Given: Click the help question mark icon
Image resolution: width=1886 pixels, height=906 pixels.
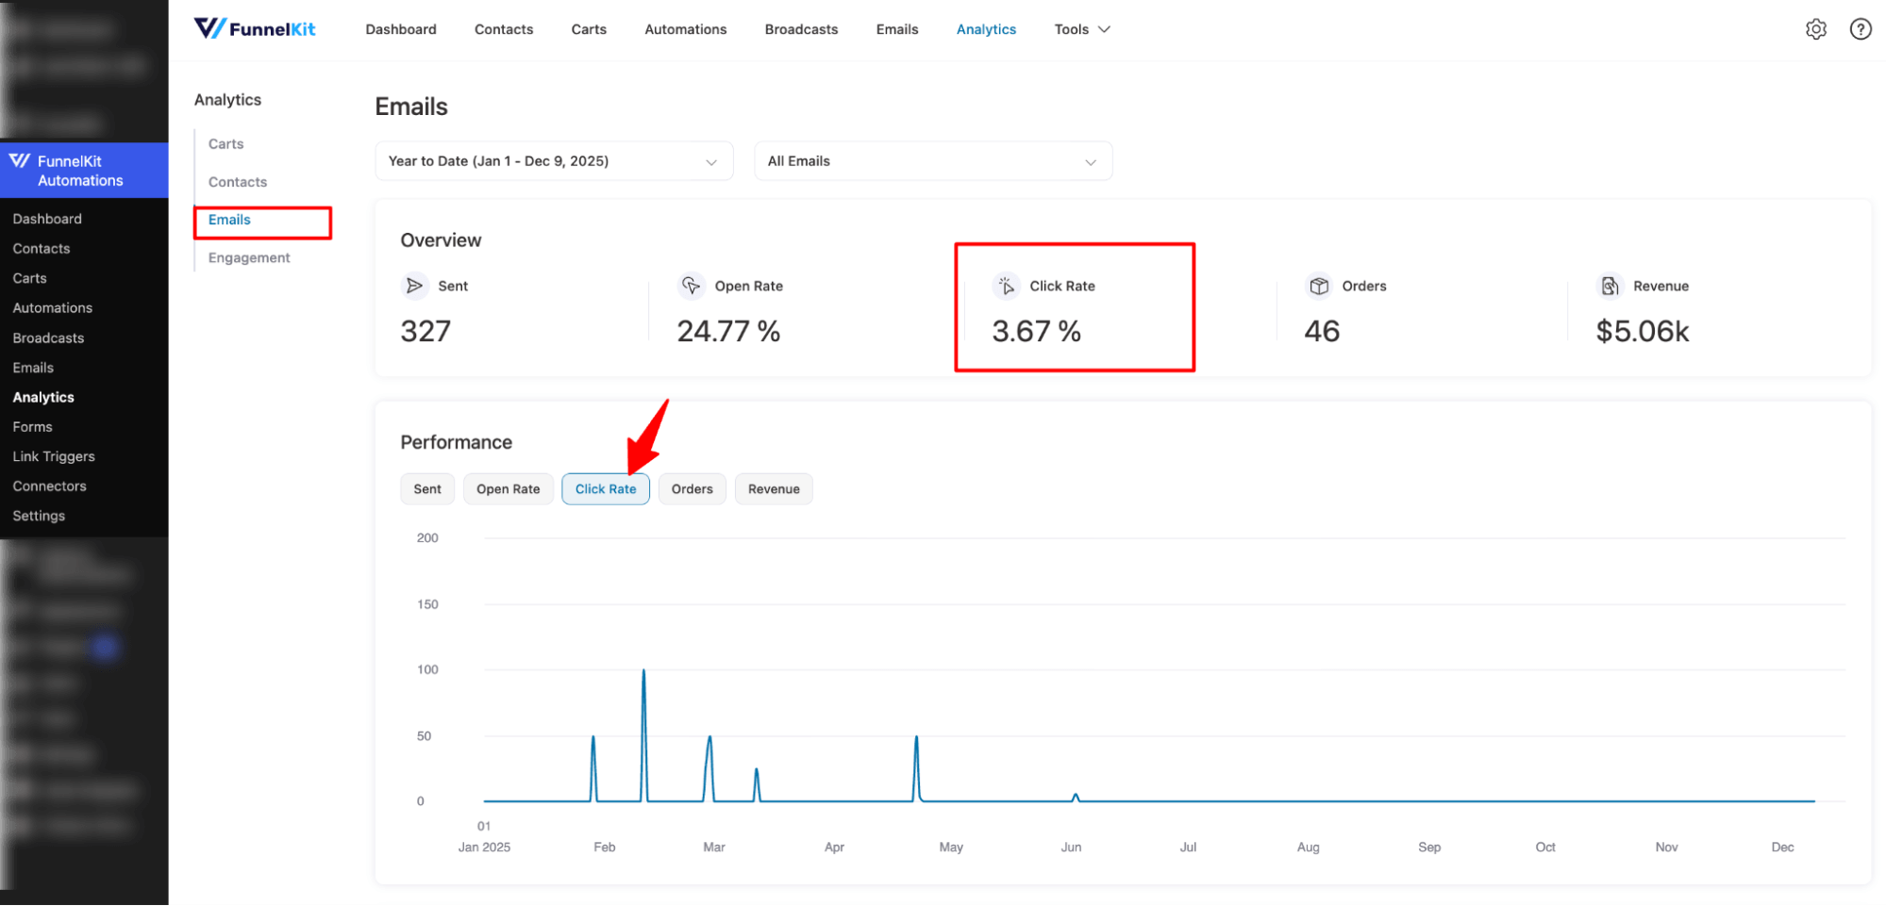Looking at the screenshot, I should 1860,29.
